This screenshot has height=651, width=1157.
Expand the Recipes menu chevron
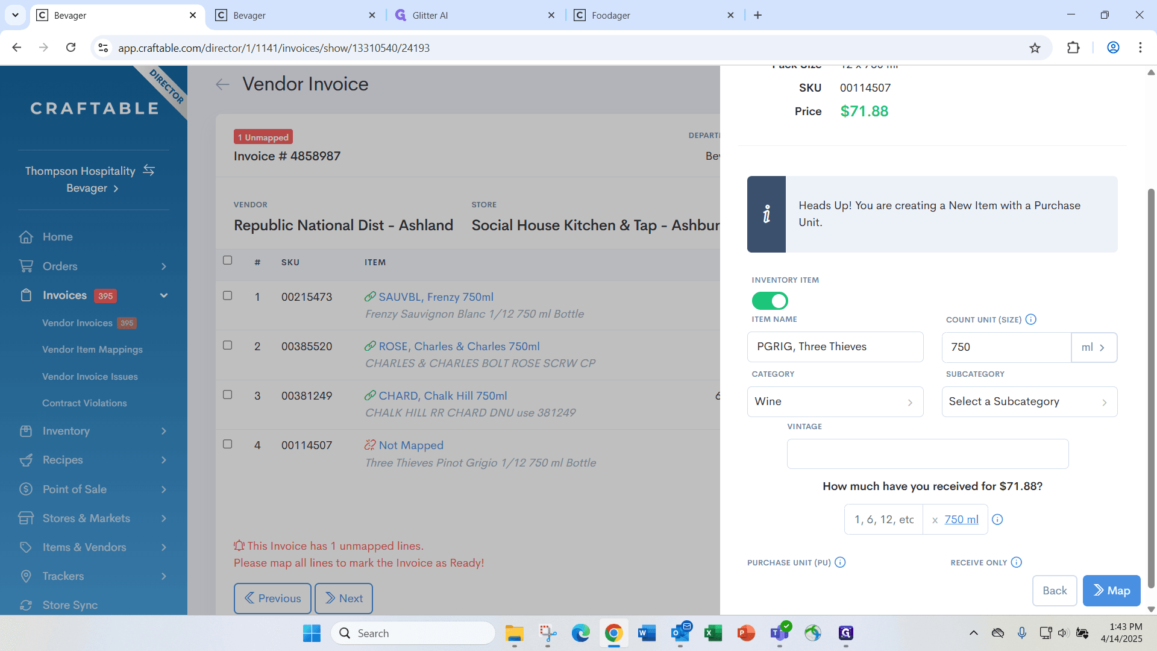164,460
